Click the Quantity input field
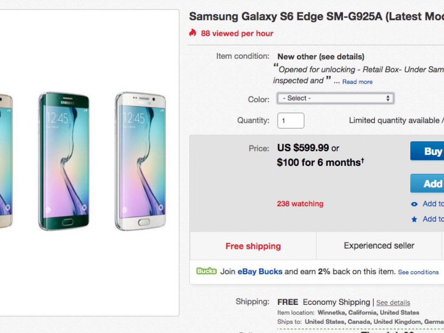This screenshot has height=333, width=444. point(291,121)
